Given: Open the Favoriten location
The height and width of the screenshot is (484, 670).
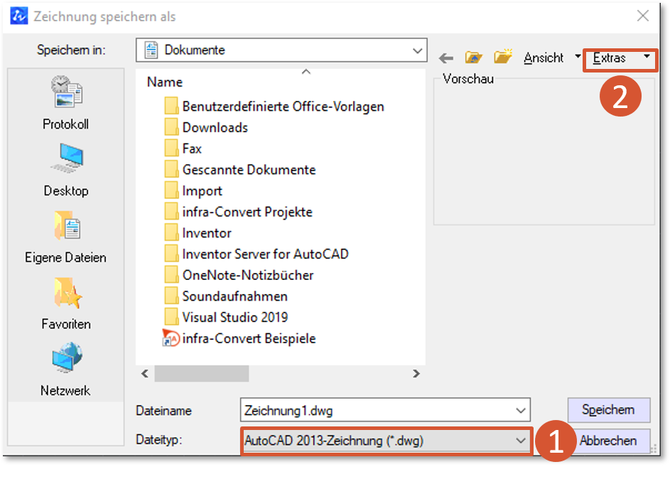Looking at the screenshot, I should [x=66, y=303].
